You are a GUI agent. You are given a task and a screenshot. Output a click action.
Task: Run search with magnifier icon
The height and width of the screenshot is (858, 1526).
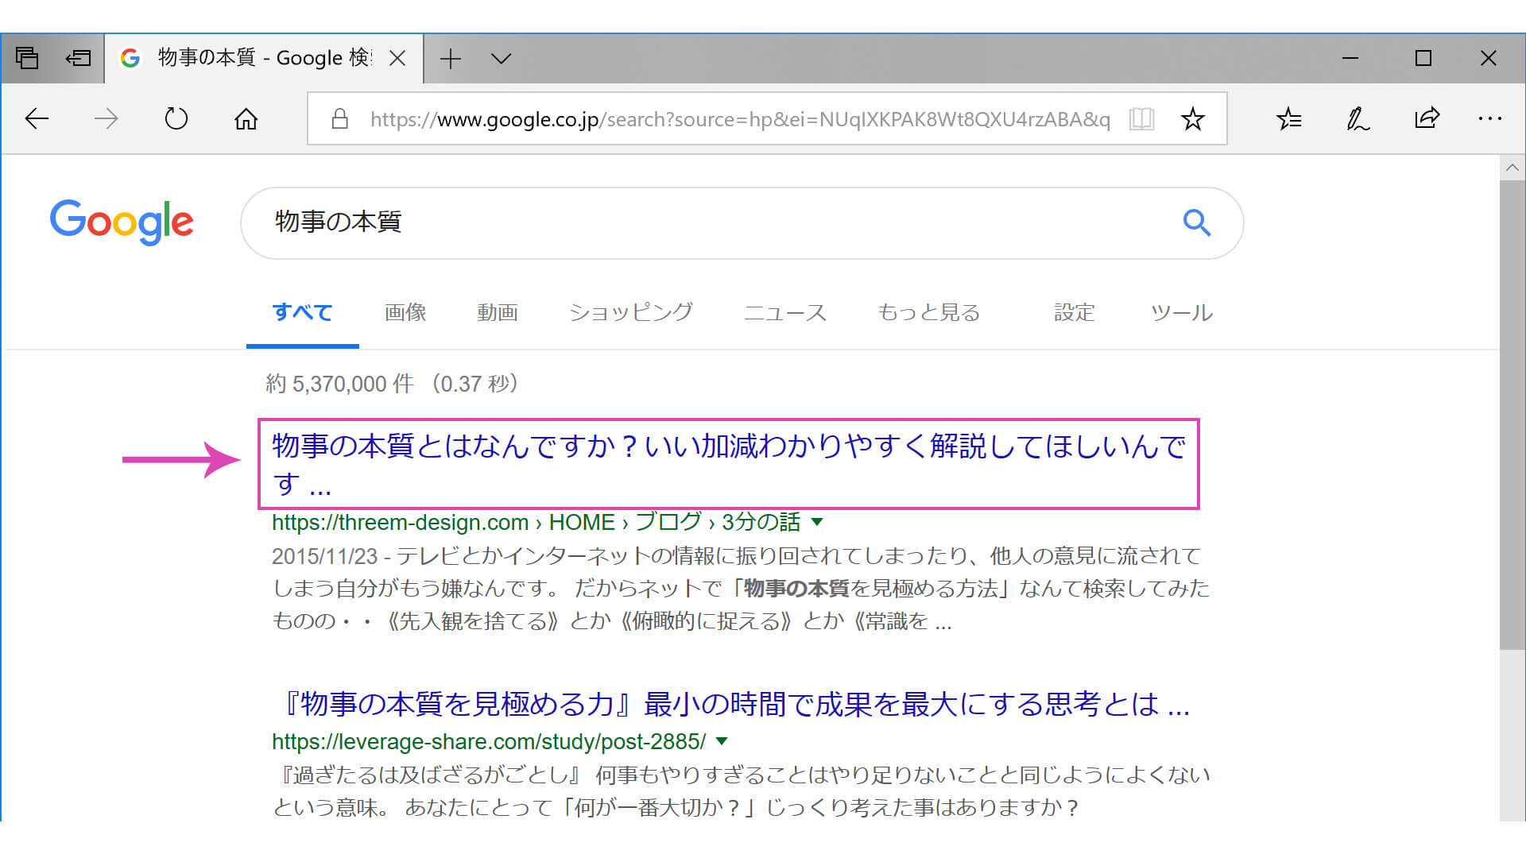tap(1196, 222)
